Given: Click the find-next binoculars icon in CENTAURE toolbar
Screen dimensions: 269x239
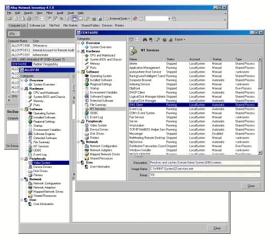Looking at the screenshot, I should [x=151, y=40].
